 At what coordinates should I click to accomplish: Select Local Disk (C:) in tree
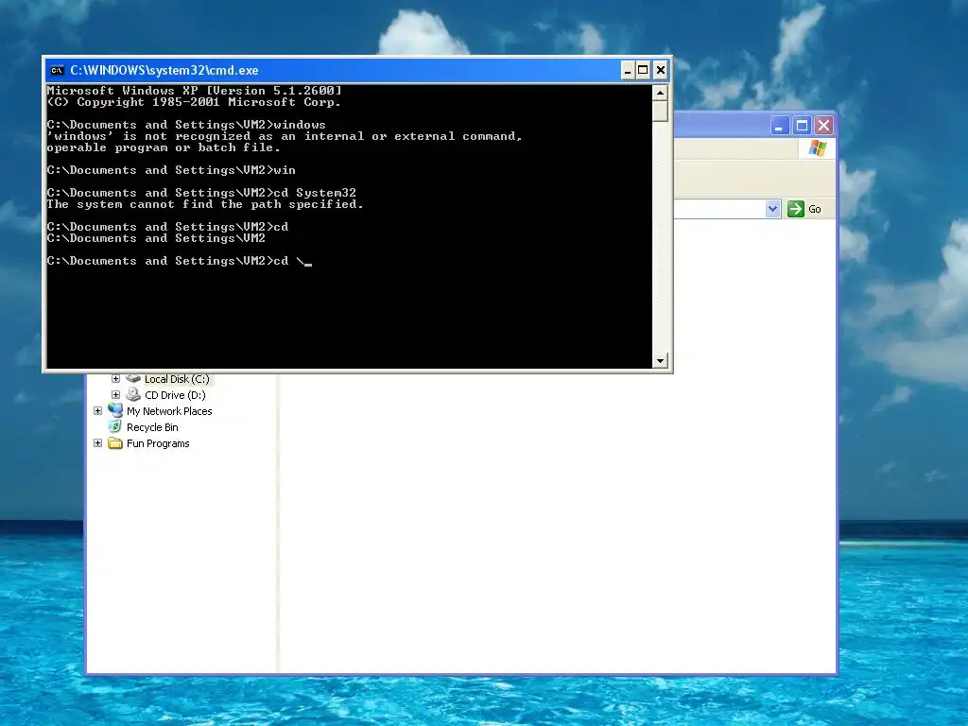coord(177,380)
